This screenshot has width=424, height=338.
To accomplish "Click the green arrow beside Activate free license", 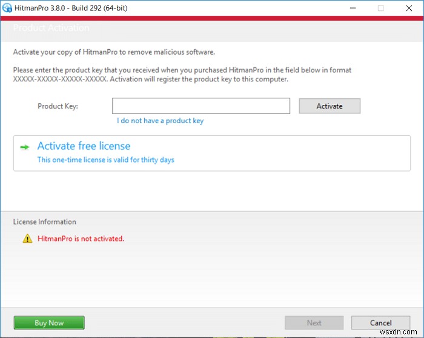I will point(25,147).
